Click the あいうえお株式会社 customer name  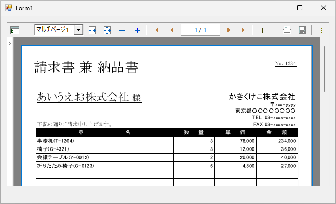(x=83, y=97)
